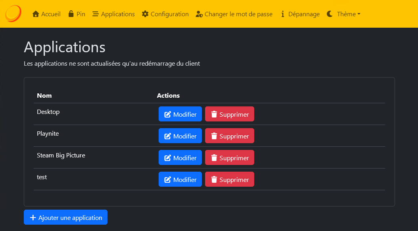Image resolution: width=418 pixels, height=231 pixels.
Task: Expand the Thème dropdown menu
Action: click(348, 14)
